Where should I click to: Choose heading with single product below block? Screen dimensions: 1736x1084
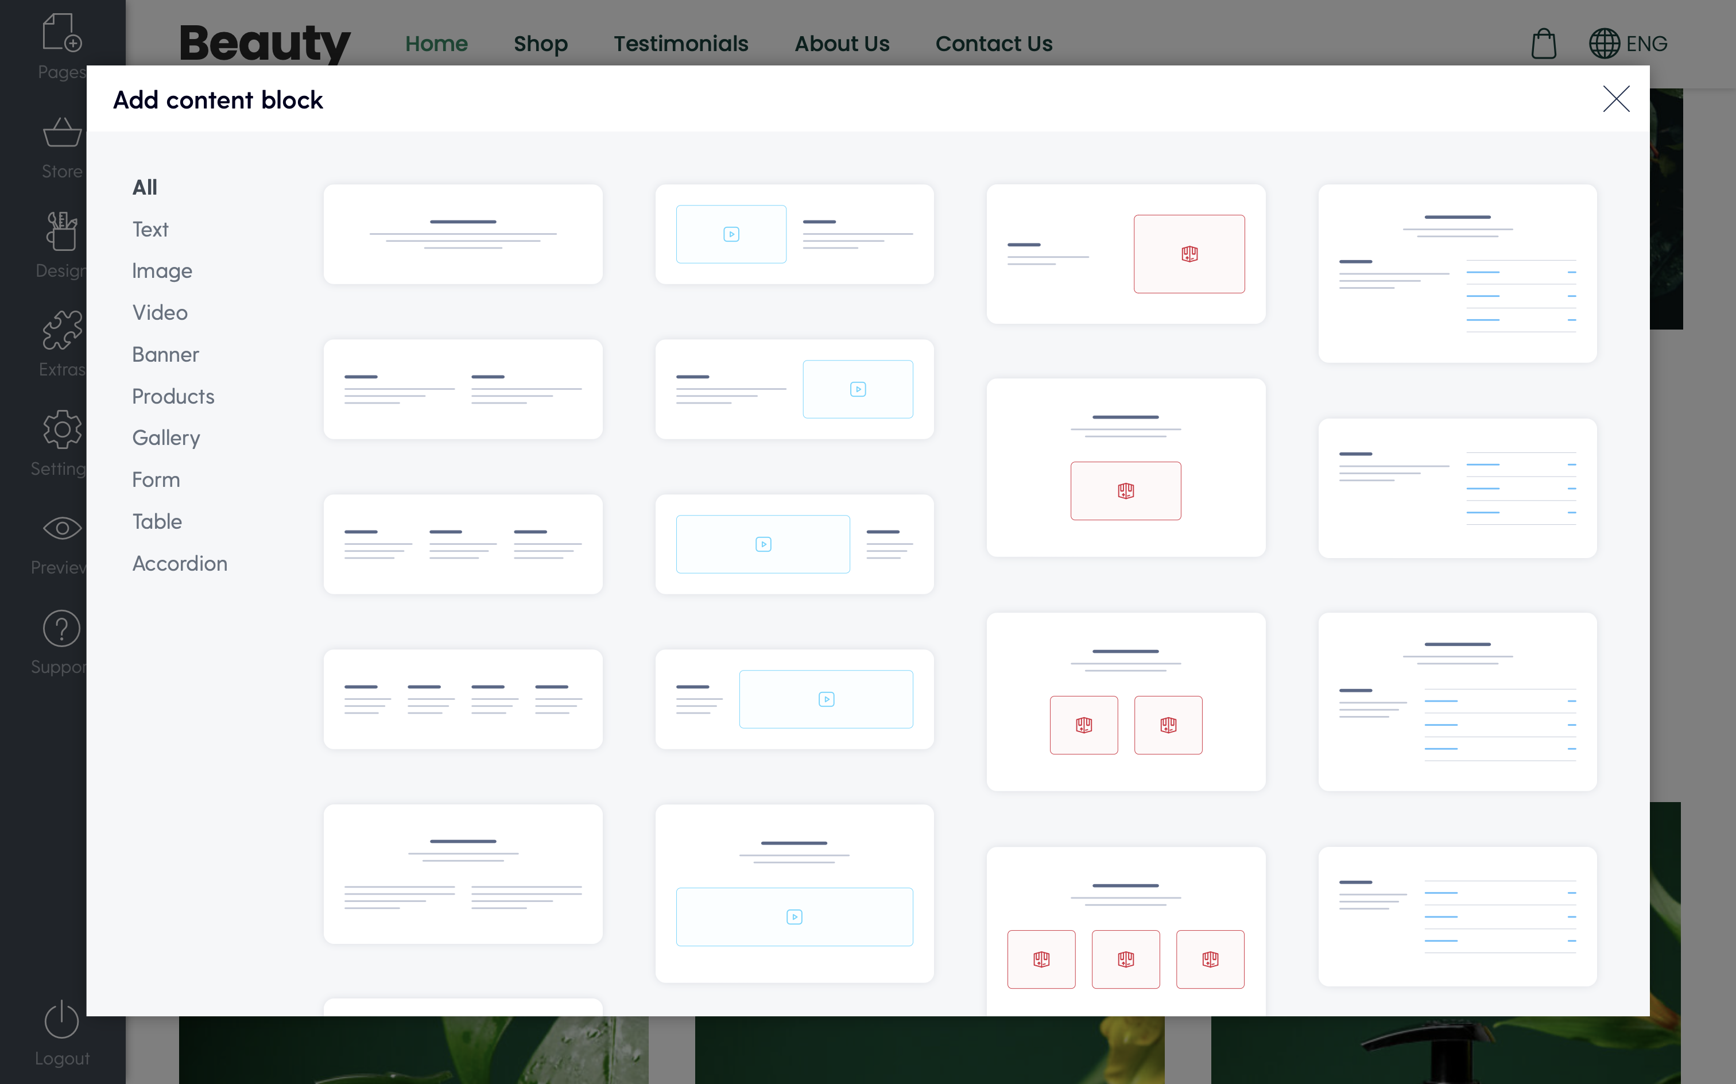[x=1126, y=467]
